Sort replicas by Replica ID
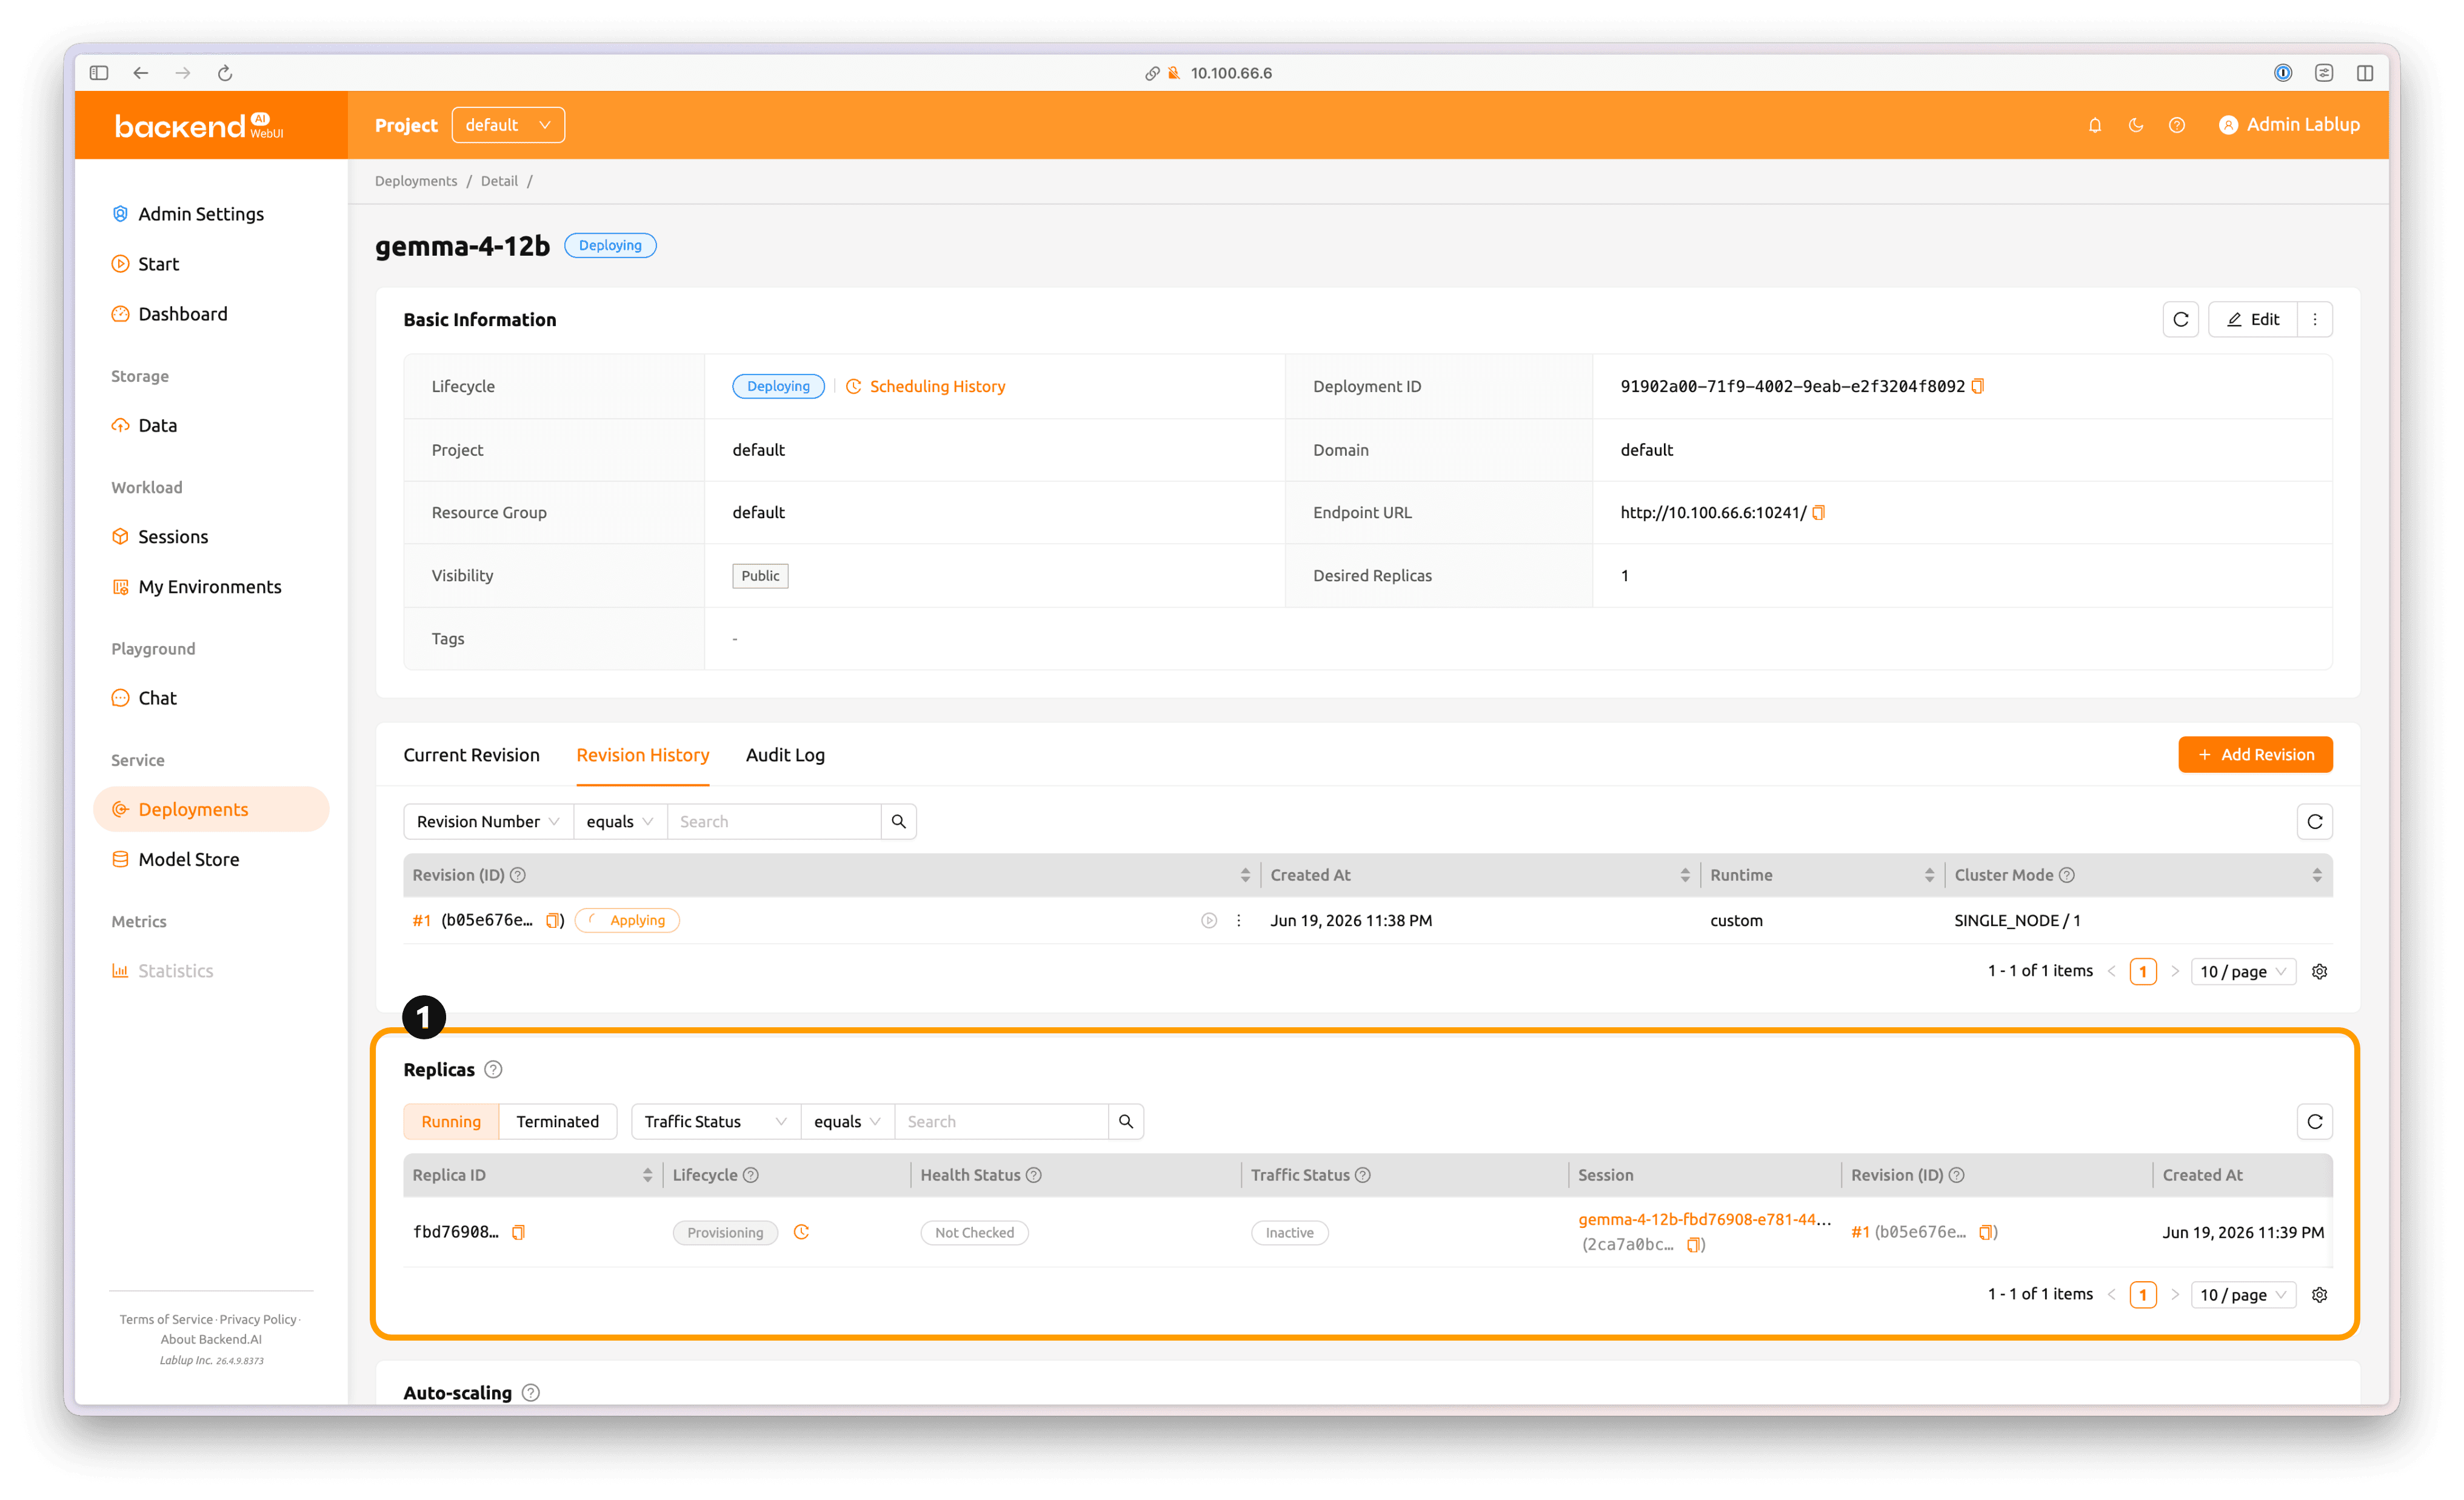Viewport: 2464px width, 1500px height. 647,1176
